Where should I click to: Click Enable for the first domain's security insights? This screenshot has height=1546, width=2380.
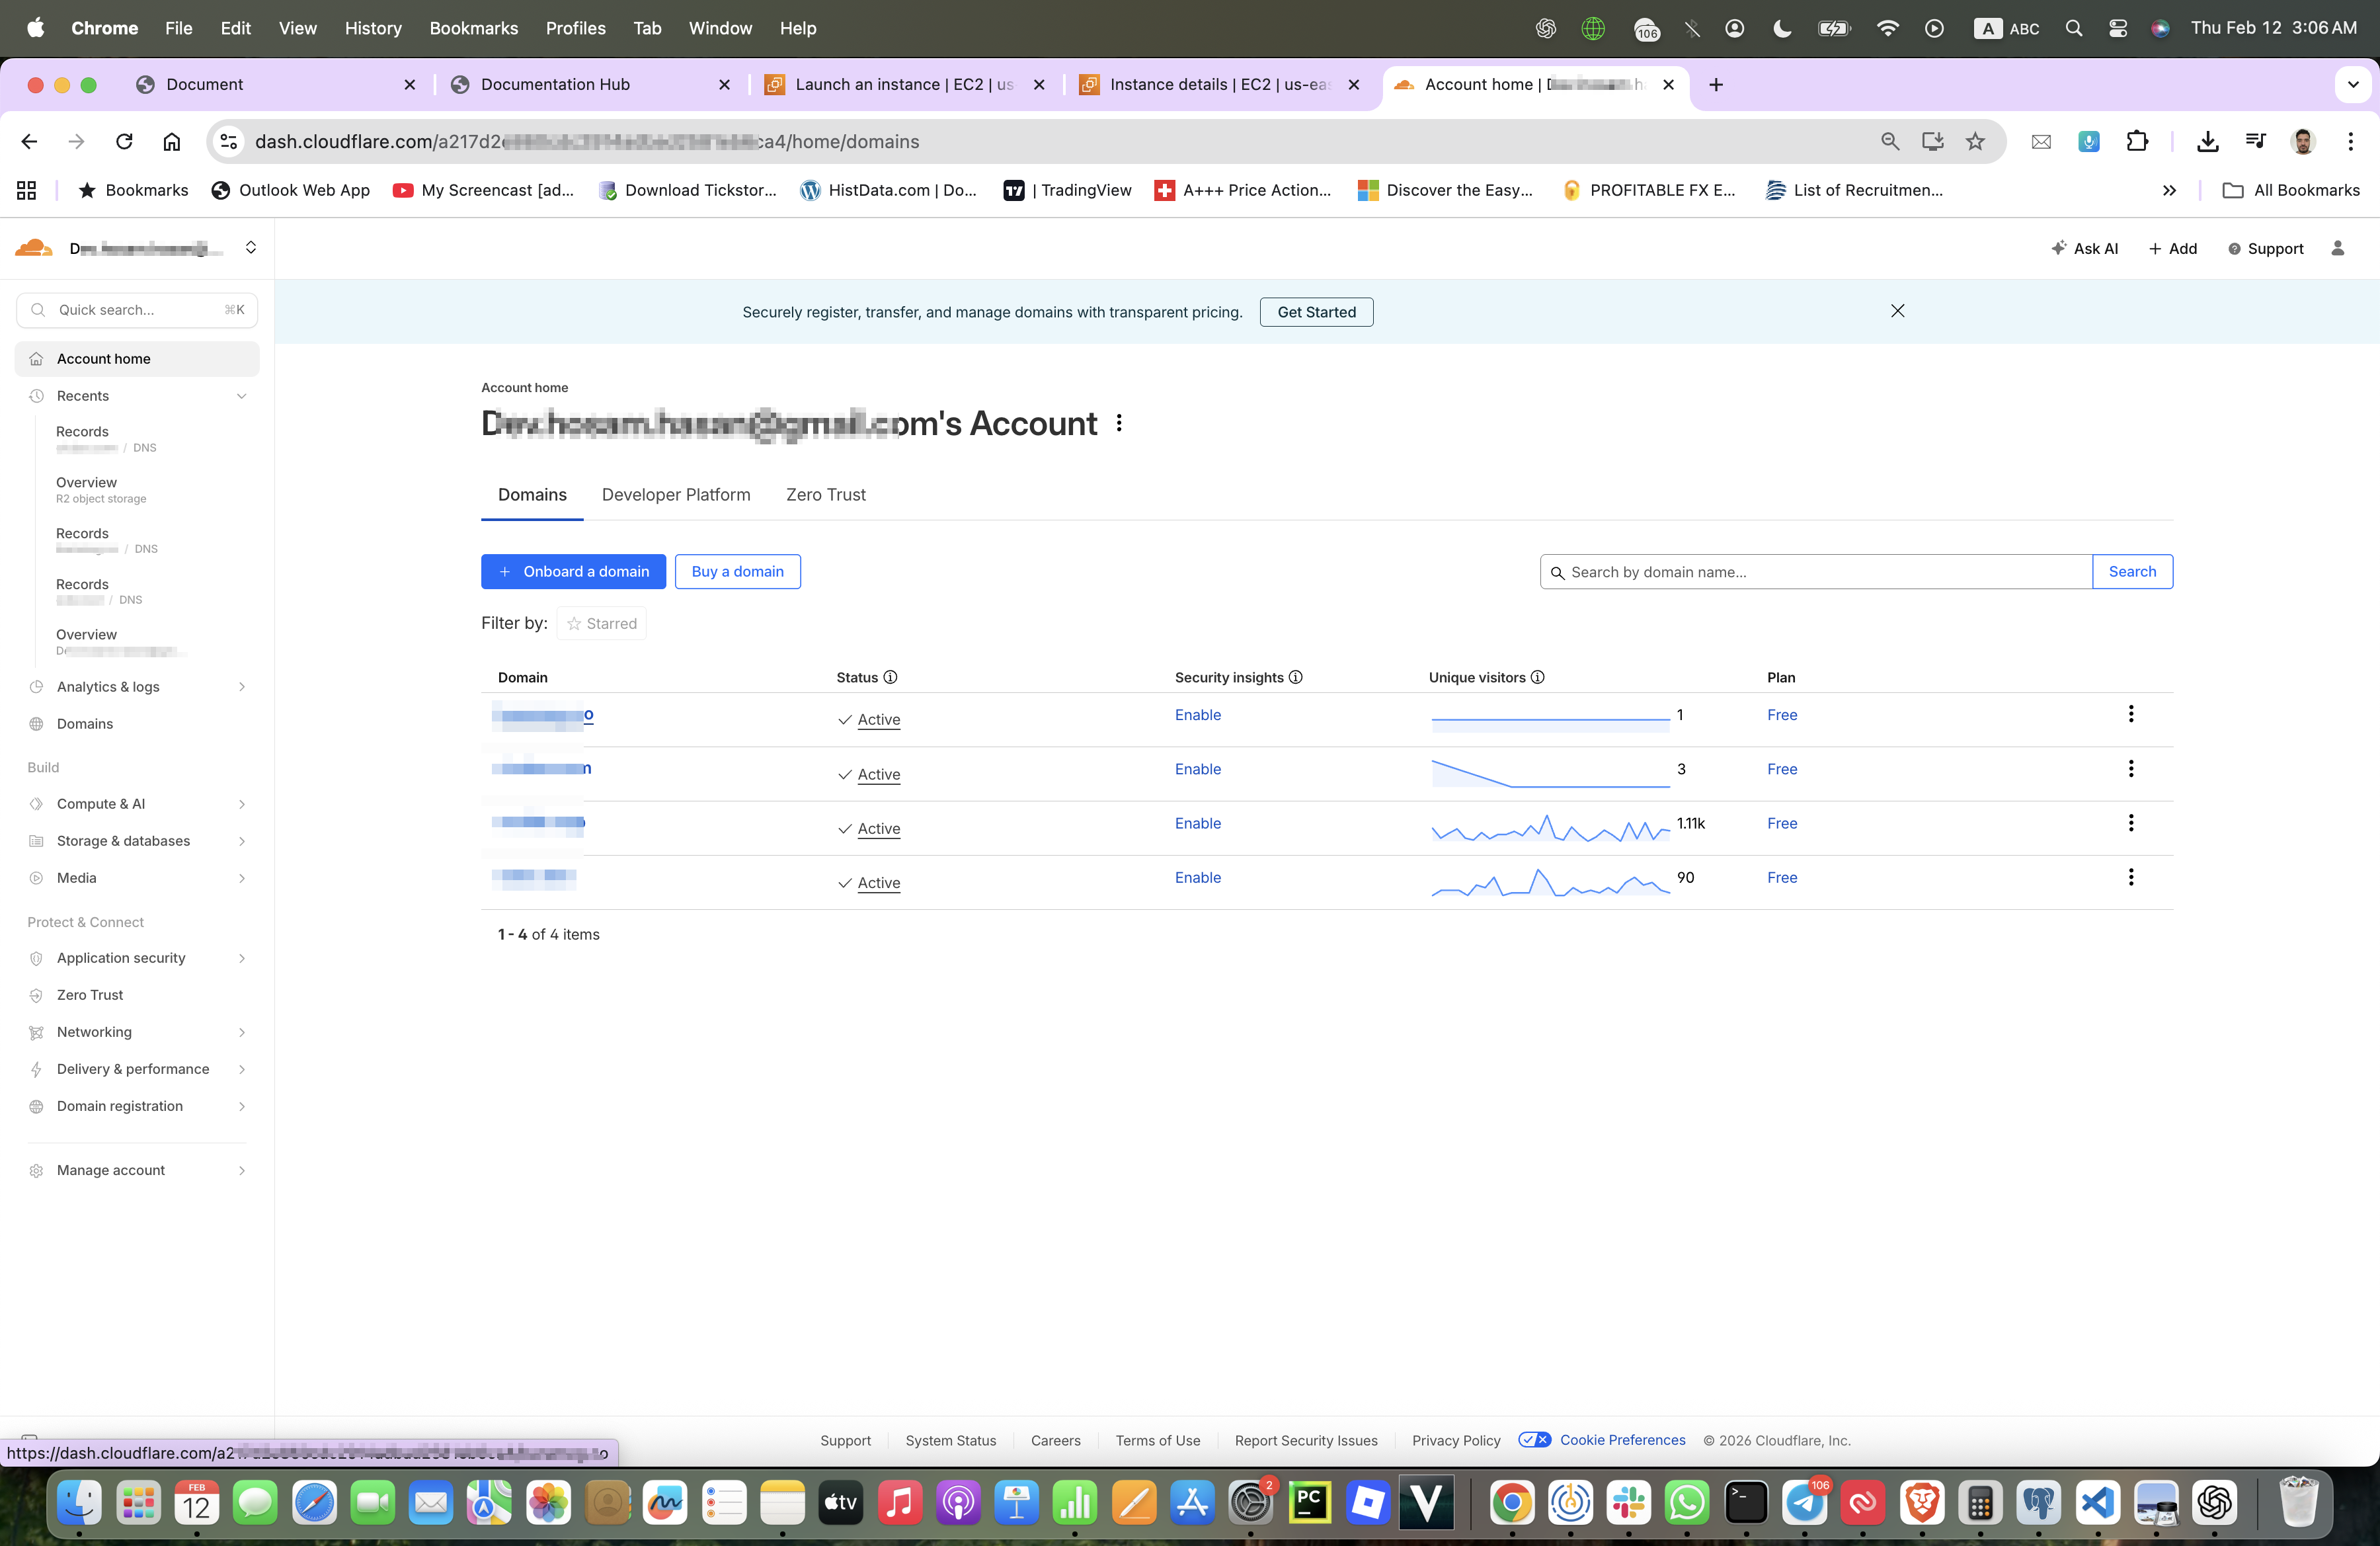(x=1197, y=715)
